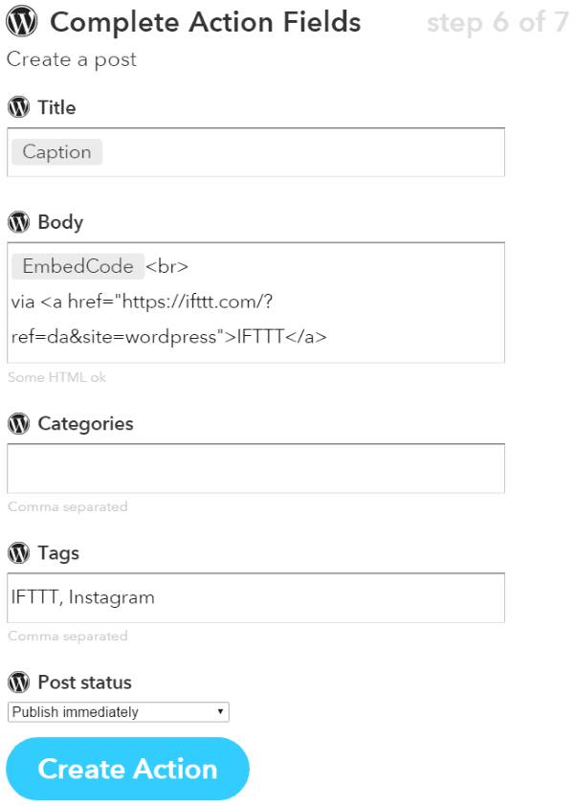574x806 pixels.
Task: Click the WordPress icon beside Title
Action: [x=17, y=107]
